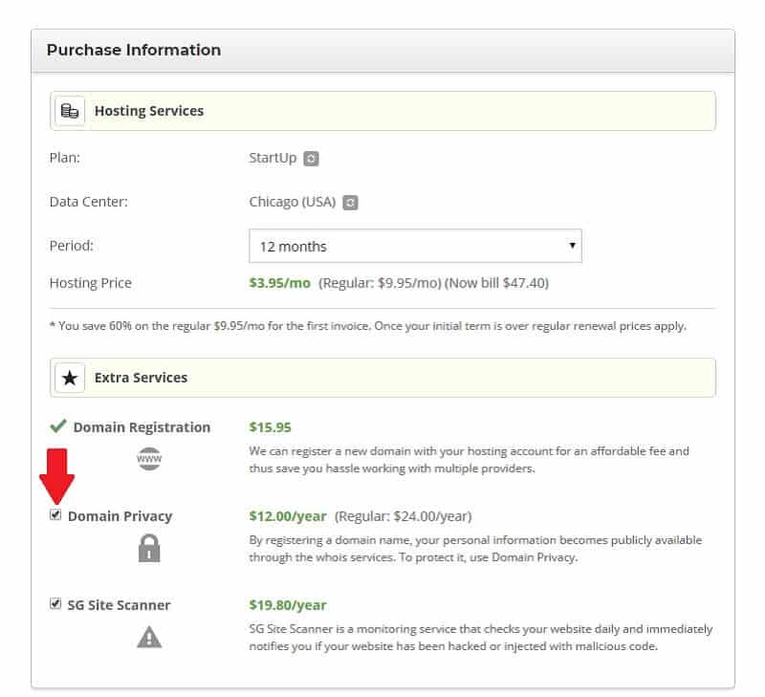
Task: Click the red arrow pointing at Domain Privacy
Action: click(x=56, y=476)
